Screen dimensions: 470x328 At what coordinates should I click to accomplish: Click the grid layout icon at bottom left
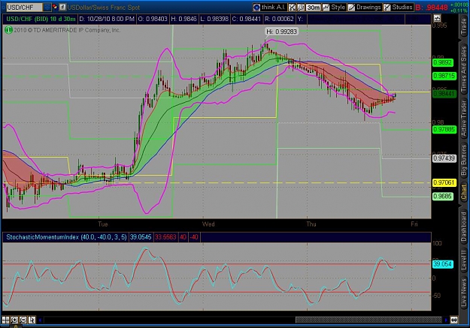pos(5,320)
